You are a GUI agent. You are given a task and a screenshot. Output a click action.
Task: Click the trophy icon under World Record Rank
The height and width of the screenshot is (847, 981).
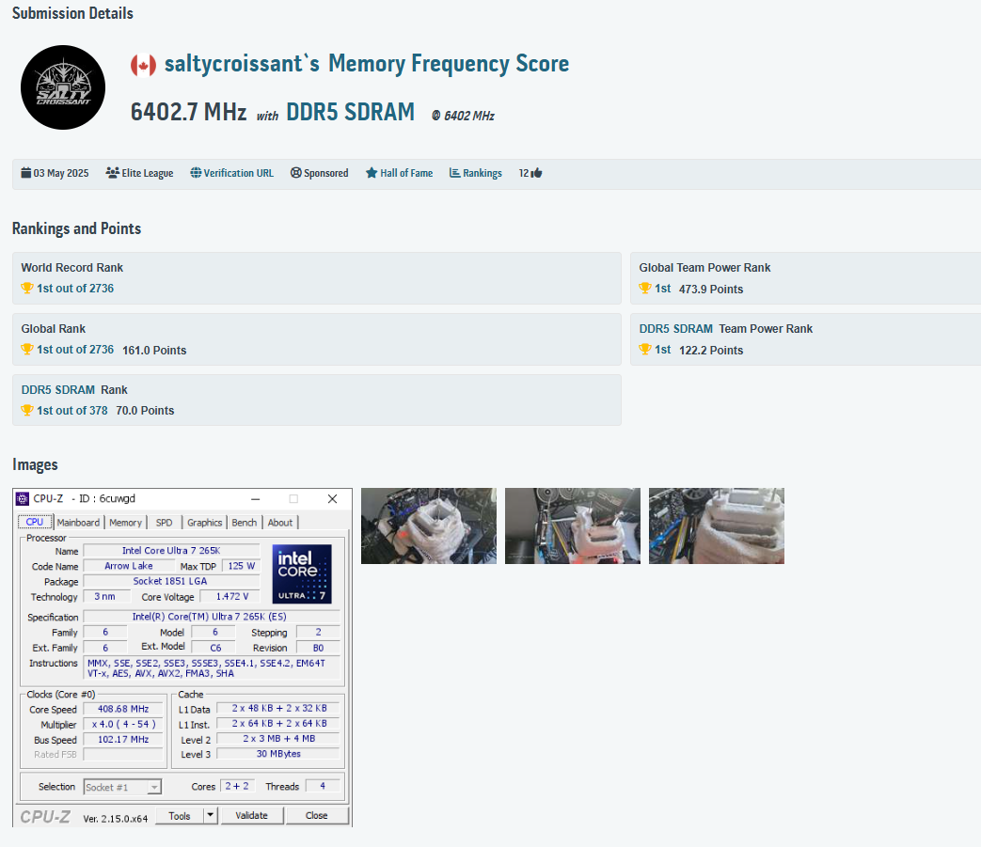click(26, 288)
